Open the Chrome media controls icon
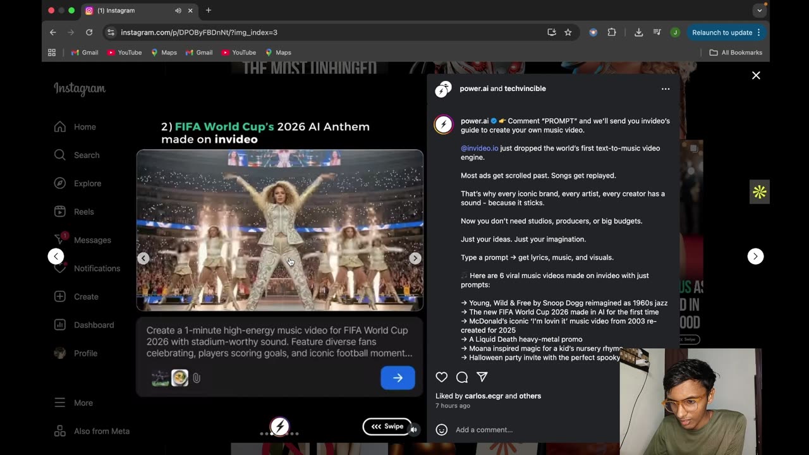Viewport: 809px width, 455px height. click(657, 32)
